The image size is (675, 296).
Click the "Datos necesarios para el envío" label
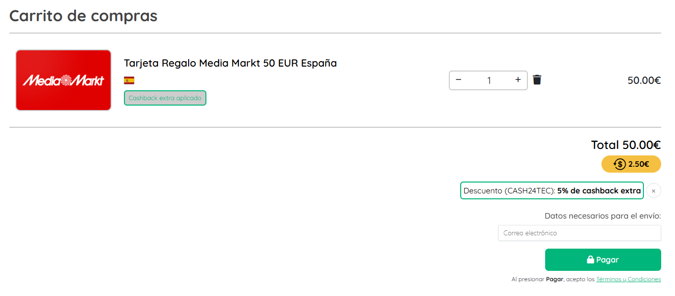point(602,216)
